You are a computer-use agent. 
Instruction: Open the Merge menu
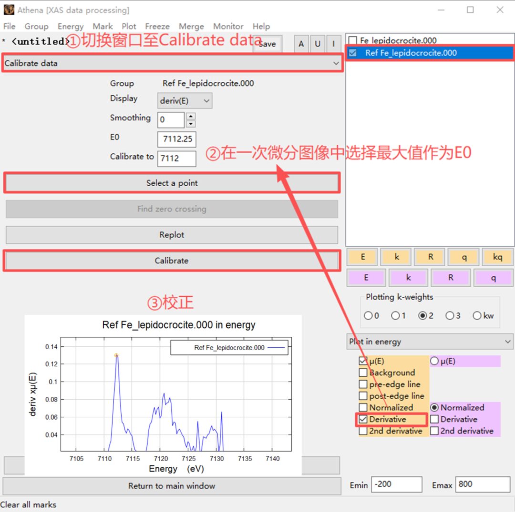click(x=191, y=26)
